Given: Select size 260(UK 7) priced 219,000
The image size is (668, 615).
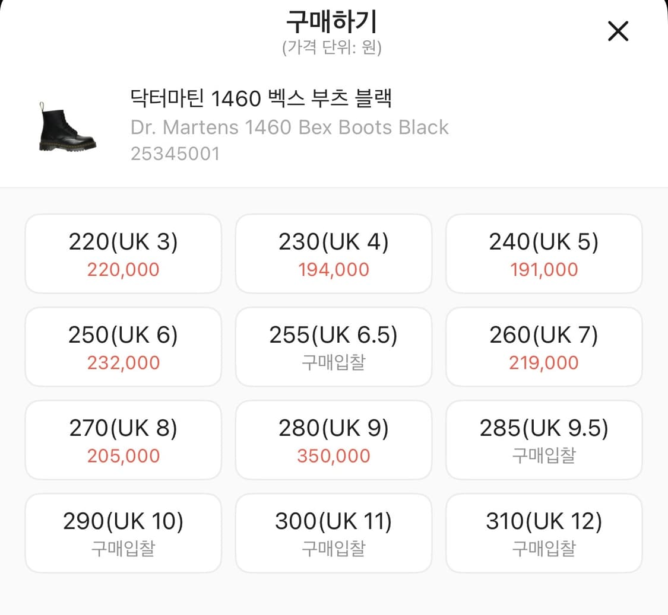Looking at the screenshot, I should pyautogui.click(x=543, y=347).
